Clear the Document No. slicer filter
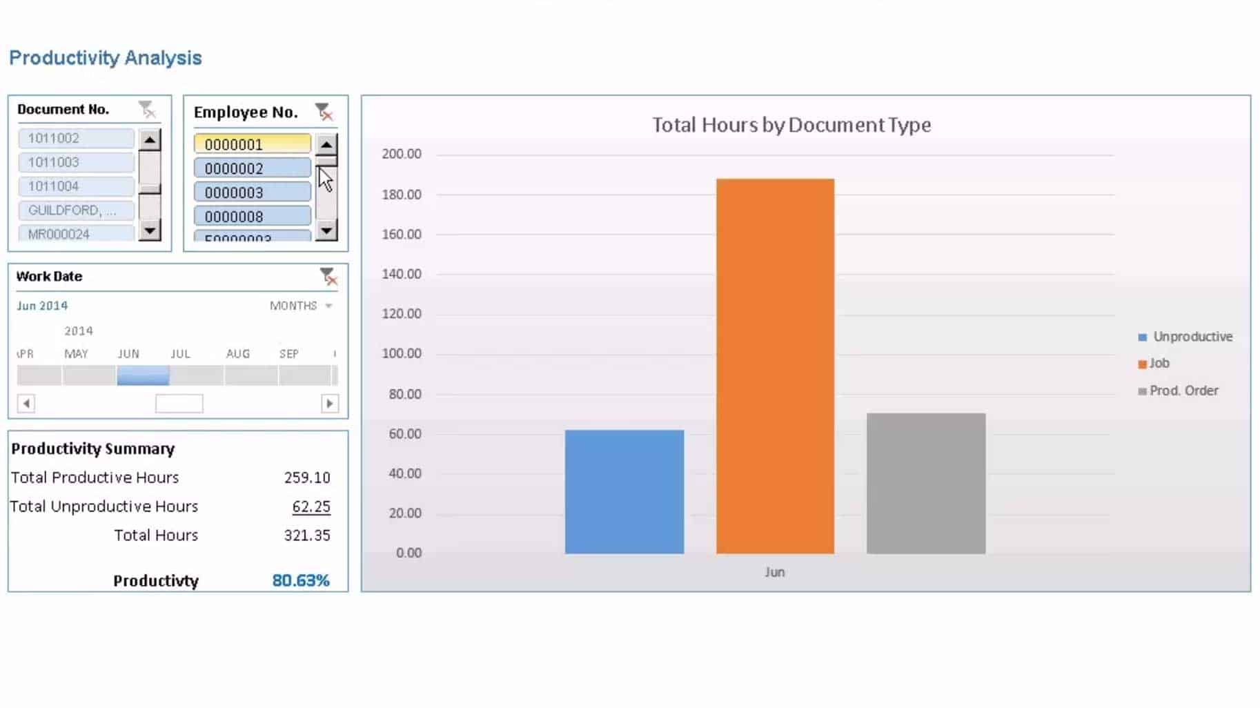Viewport: 1260px width, 708px height. (146, 109)
